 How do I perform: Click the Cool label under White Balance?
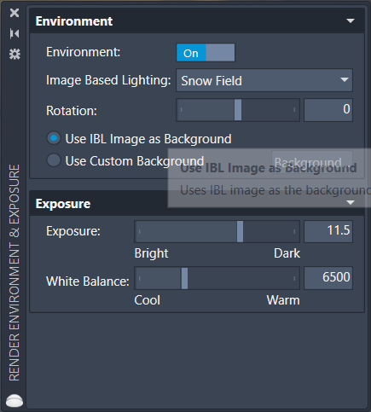tap(148, 300)
